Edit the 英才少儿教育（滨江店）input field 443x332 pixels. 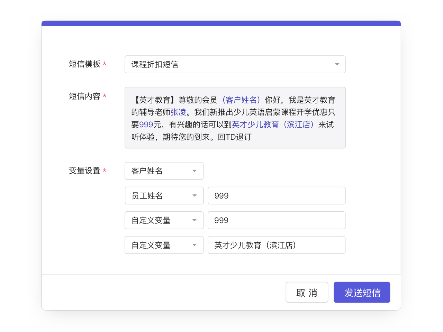(x=276, y=245)
